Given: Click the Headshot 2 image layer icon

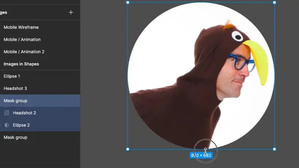Looking at the screenshot, I should [7, 113].
